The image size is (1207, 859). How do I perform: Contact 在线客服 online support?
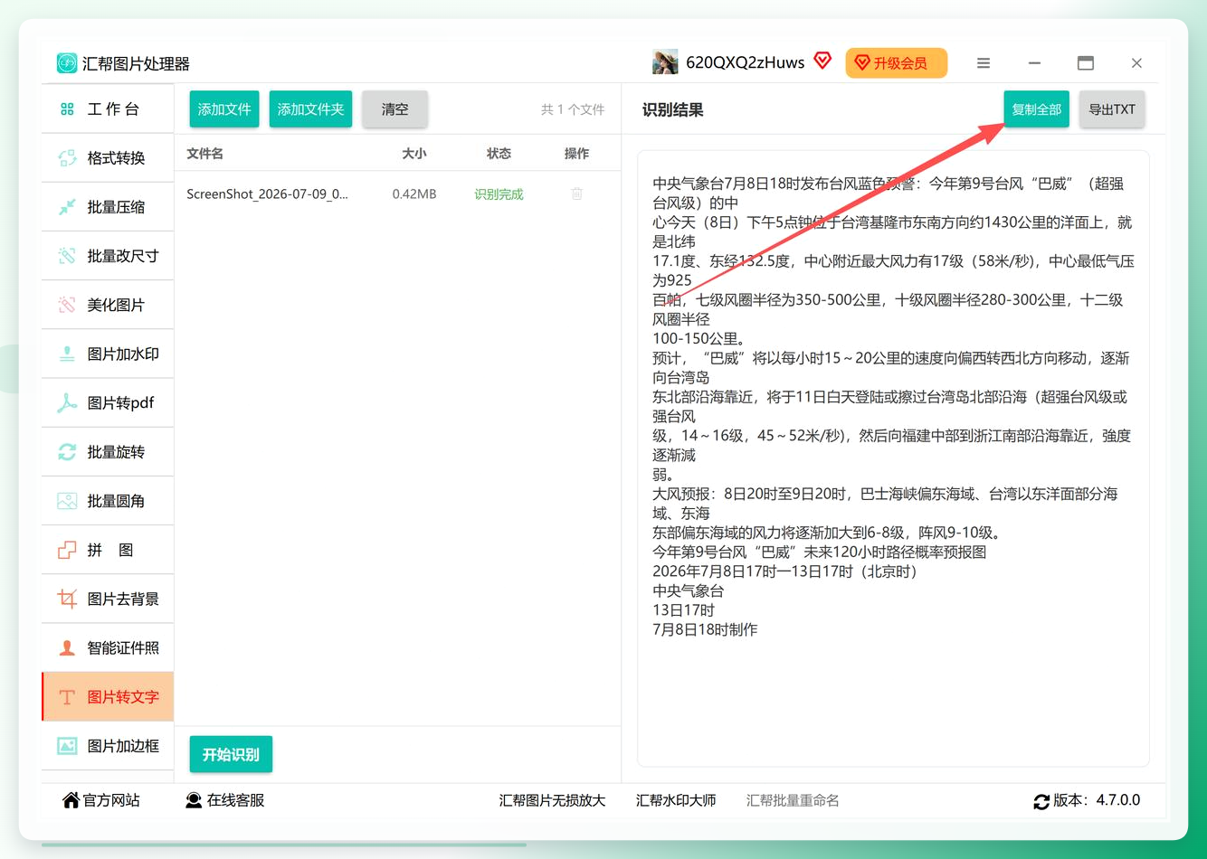coord(225,800)
